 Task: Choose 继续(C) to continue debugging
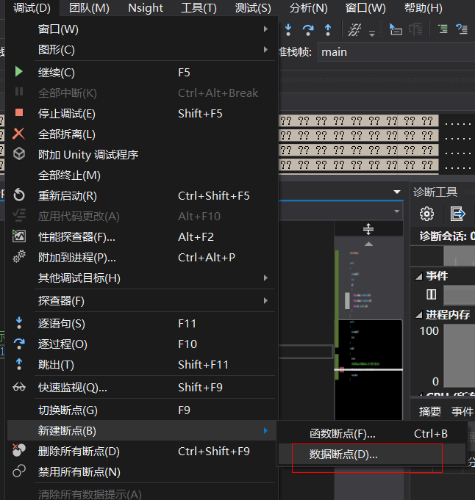click(x=141, y=73)
